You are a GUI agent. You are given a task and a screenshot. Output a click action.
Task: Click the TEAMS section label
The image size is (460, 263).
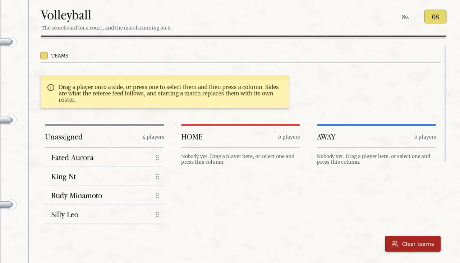60,56
